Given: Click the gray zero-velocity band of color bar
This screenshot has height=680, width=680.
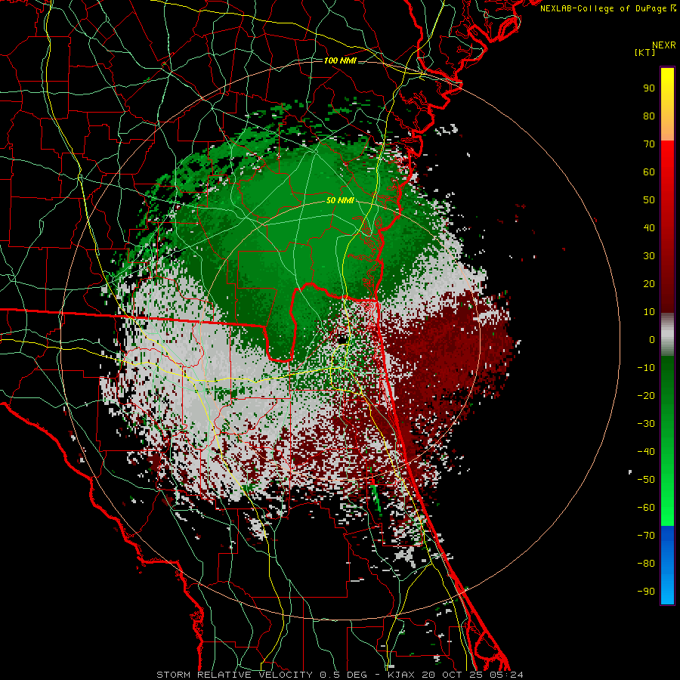Looking at the screenshot, I should pyautogui.click(x=667, y=335).
